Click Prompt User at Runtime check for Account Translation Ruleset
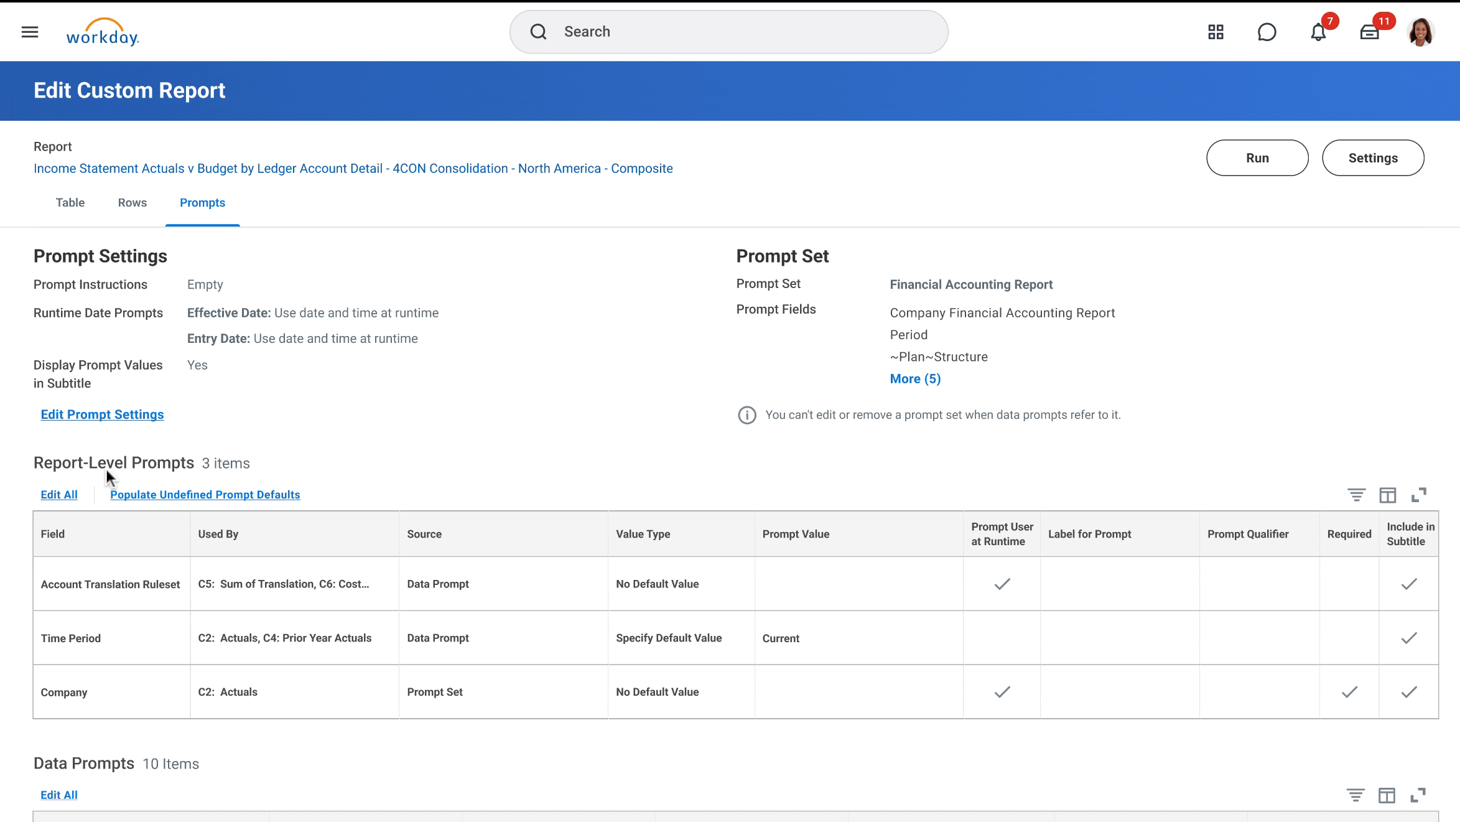The image size is (1460, 822). point(1002,584)
